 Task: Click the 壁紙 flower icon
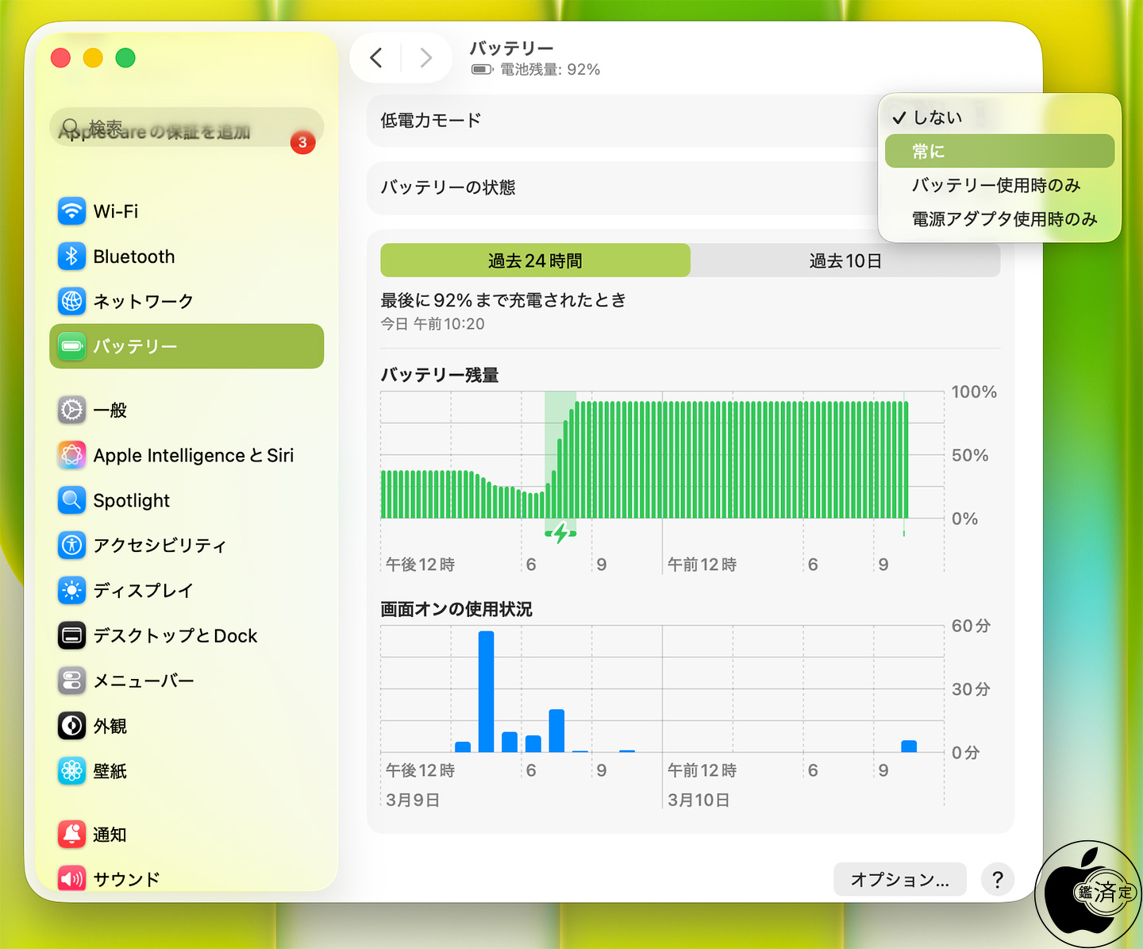click(x=71, y=770)
